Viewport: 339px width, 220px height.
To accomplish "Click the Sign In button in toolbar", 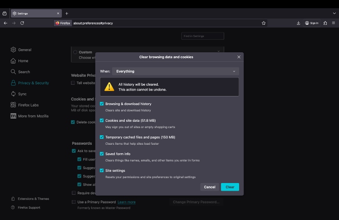I will (x=311, y=23).
